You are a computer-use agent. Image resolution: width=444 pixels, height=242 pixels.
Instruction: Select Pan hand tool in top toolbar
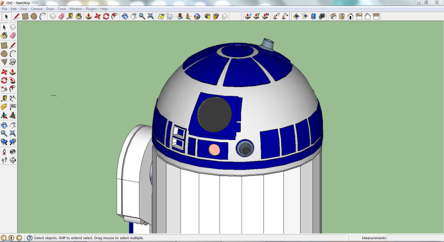tap(133, 17)
